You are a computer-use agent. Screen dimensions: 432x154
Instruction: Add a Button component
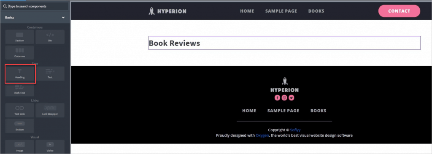pyautogui.click(x=19, y=126)
